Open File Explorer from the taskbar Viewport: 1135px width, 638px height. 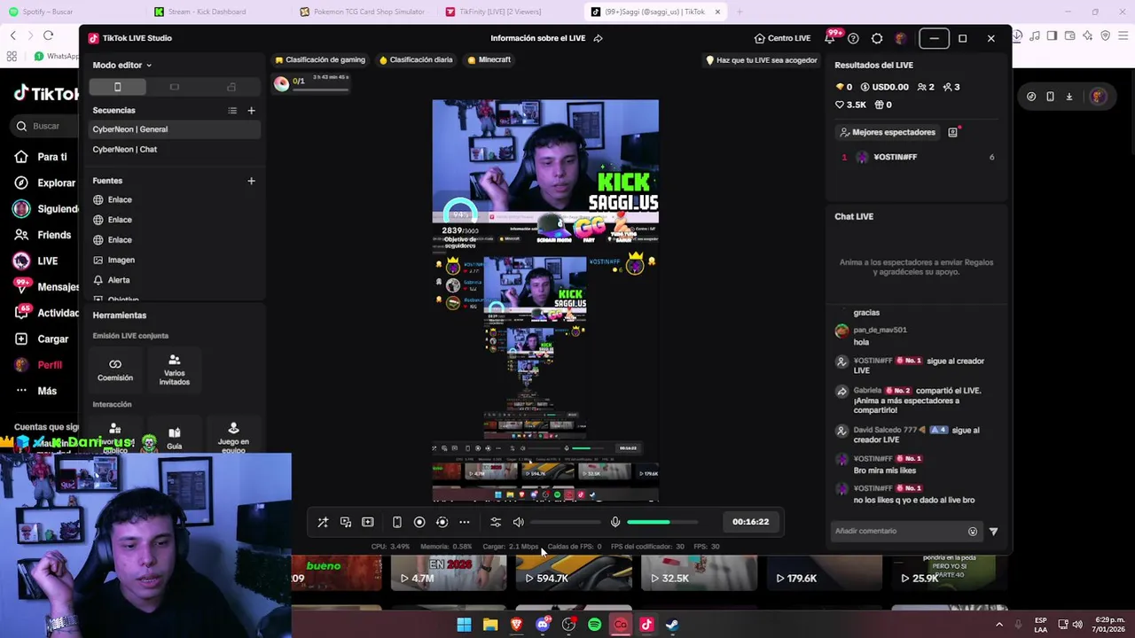tap(490, 625)
